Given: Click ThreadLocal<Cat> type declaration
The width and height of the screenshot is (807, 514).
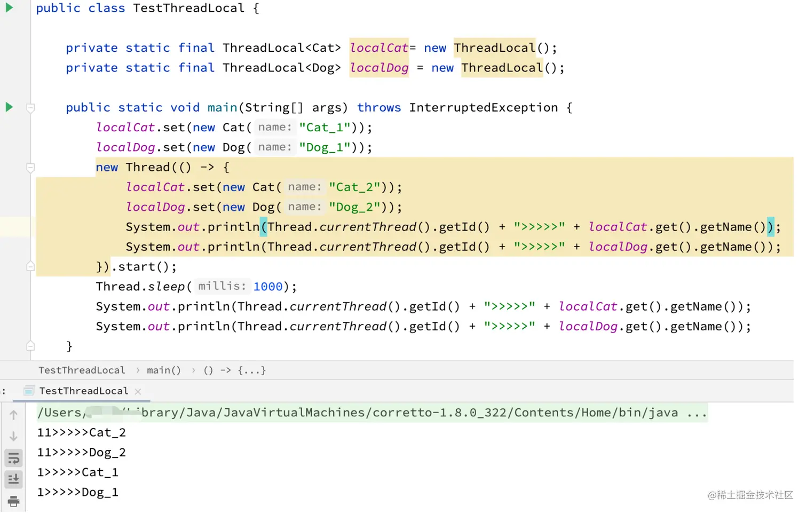Looking at the screenshot, I should [x=282, y=48].
